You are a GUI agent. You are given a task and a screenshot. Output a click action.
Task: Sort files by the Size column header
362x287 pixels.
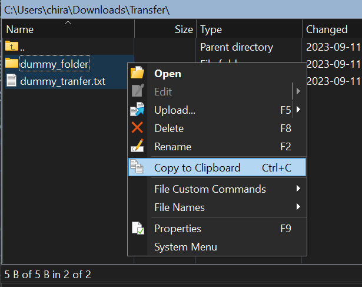183,29
